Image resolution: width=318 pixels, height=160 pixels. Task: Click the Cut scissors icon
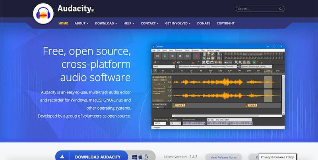tap(204, 62)
